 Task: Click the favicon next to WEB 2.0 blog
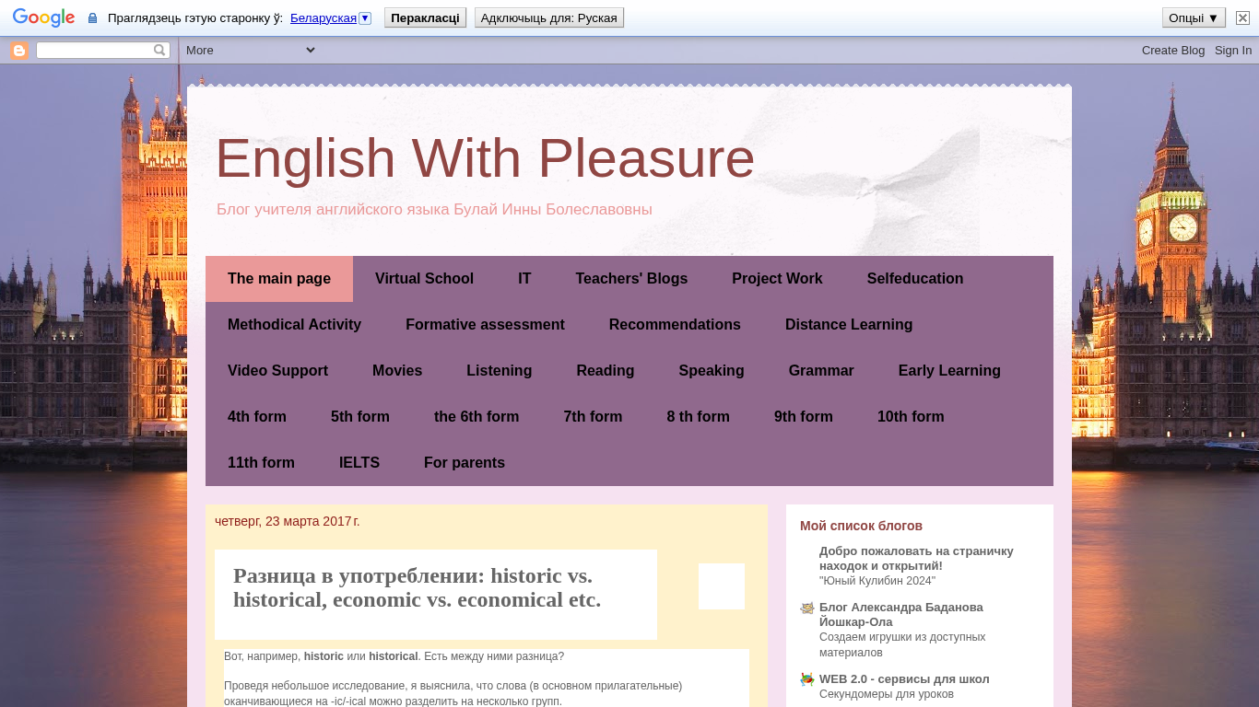807,680
